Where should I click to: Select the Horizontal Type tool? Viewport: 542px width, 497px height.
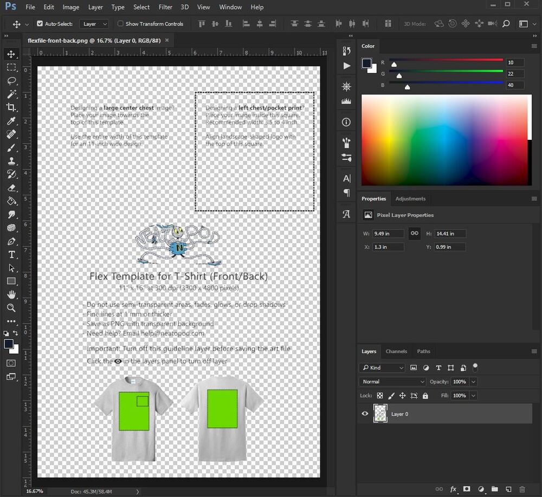pyautogui.click(x=11, y=255)
